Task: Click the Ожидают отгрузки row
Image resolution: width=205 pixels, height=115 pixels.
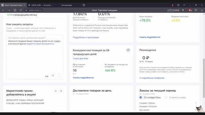Action: 168,106
